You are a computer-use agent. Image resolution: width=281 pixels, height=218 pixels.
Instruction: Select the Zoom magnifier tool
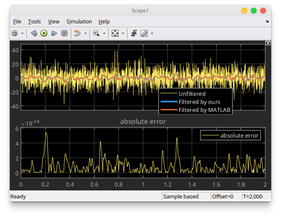pyautogui.click(x=96, y=33)
